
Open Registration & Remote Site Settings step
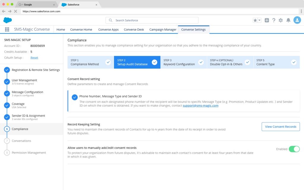tap(36, 70)
